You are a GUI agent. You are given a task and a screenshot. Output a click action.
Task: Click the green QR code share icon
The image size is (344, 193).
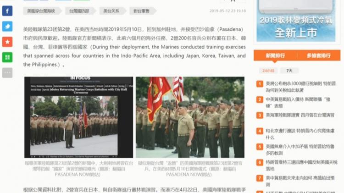tap(7, 57)
